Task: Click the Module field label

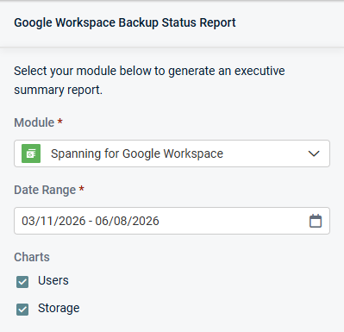Action: [34, 122]
